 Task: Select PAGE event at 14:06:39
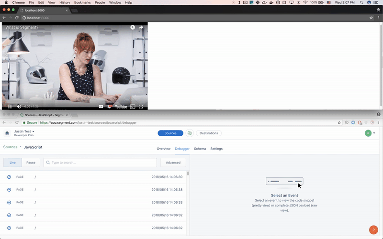[x=93, y=177]
